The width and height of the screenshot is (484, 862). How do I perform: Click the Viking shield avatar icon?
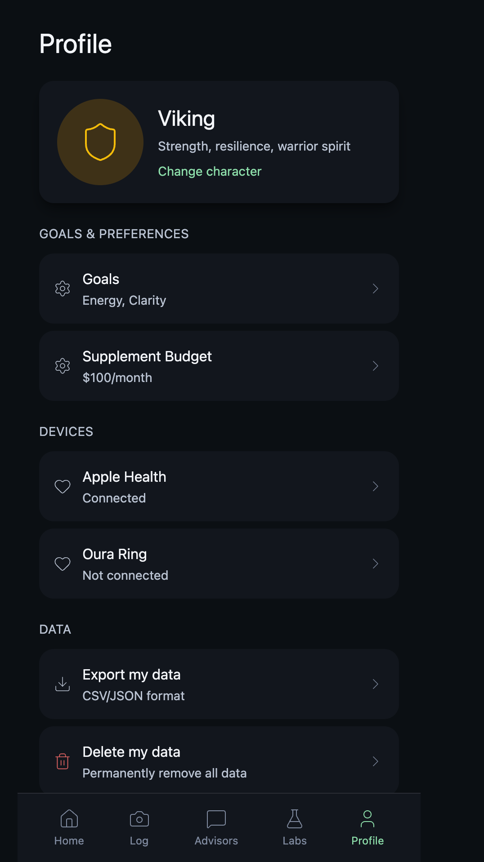pyautogui.click(x=100, y=142)
